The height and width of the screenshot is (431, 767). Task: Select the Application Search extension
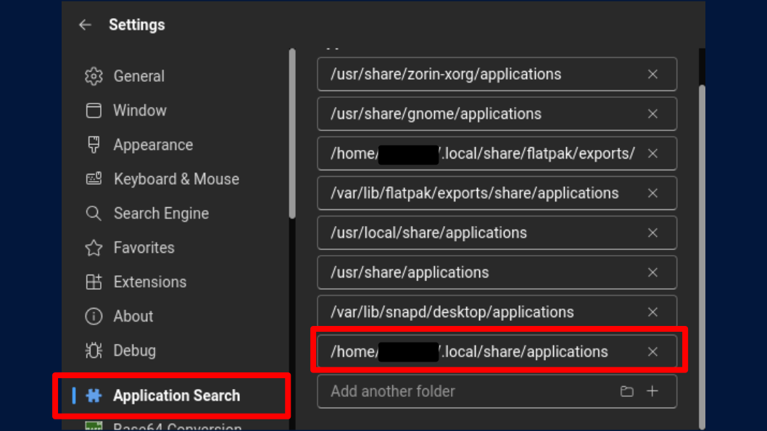(x=175, y=396)
